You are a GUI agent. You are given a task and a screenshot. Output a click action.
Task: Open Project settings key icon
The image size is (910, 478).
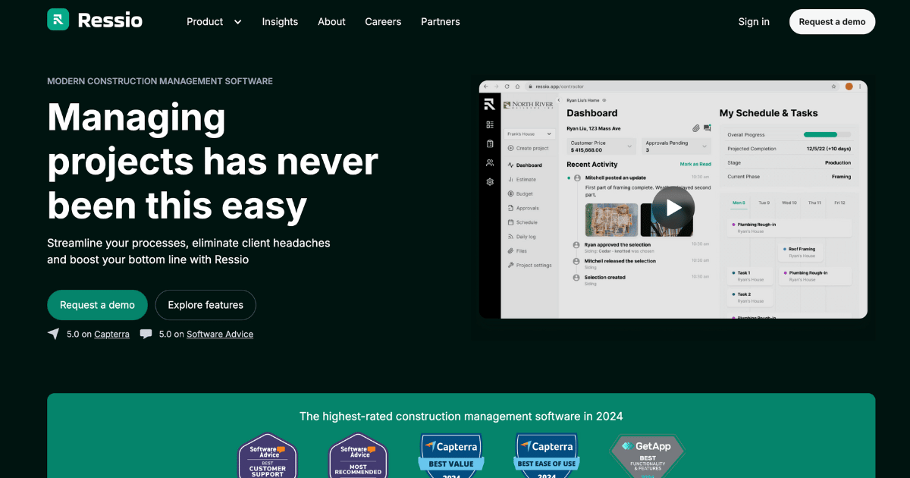point(510,265)
